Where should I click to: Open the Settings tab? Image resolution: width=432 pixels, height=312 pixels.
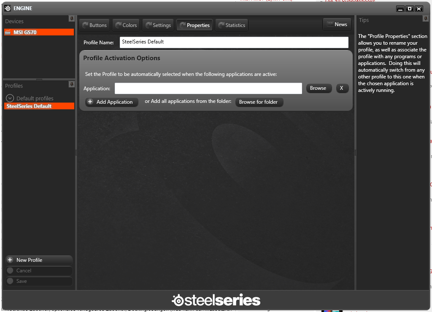158,25
